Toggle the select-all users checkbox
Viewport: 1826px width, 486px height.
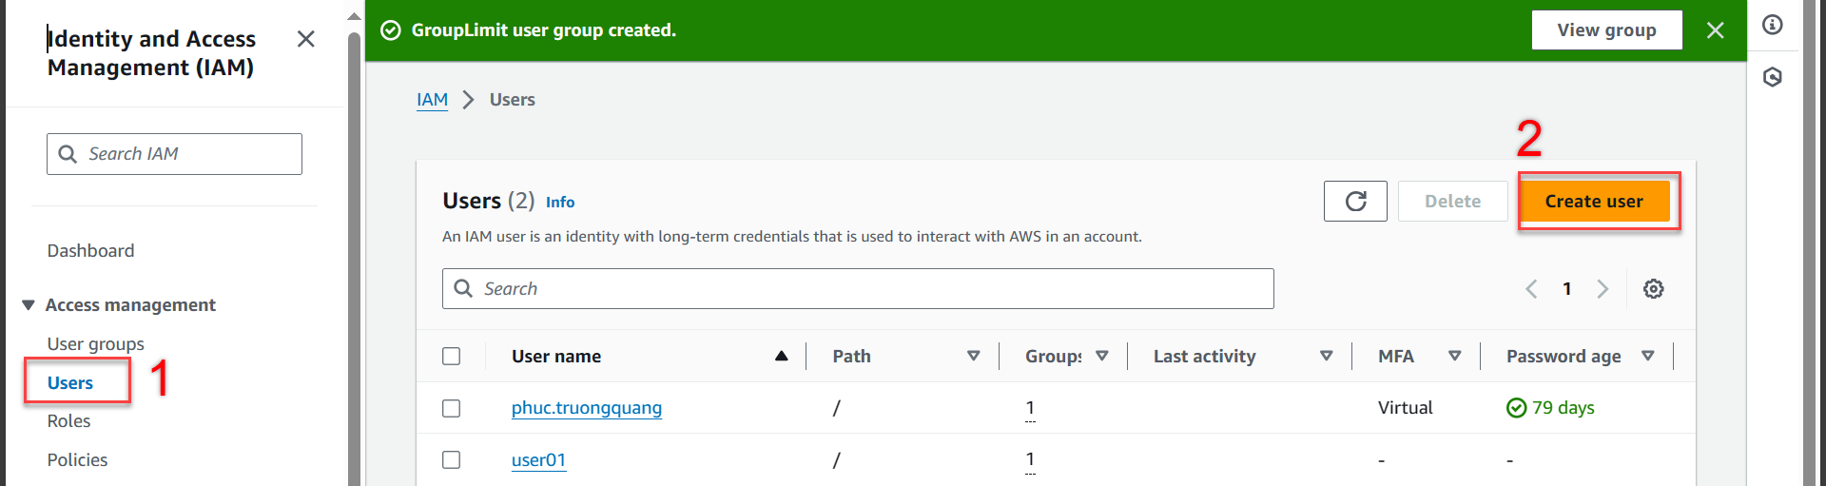(x=452, y=356)
